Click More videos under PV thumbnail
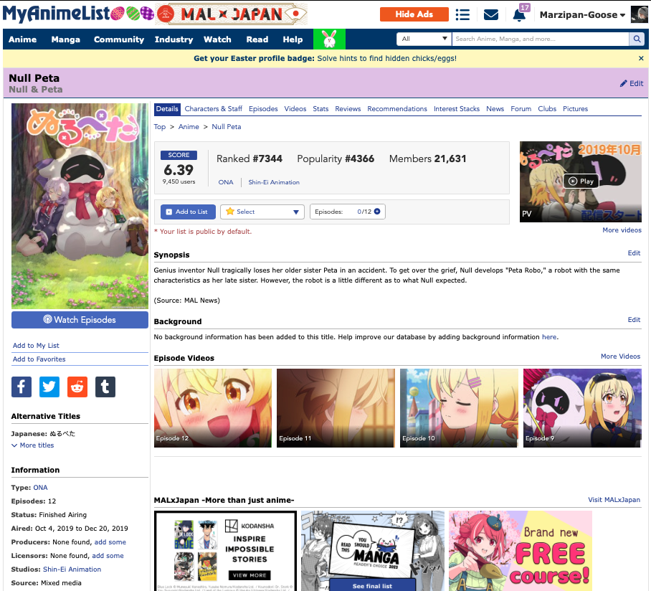This screenshot has width=651, height=591. [622, 230]
